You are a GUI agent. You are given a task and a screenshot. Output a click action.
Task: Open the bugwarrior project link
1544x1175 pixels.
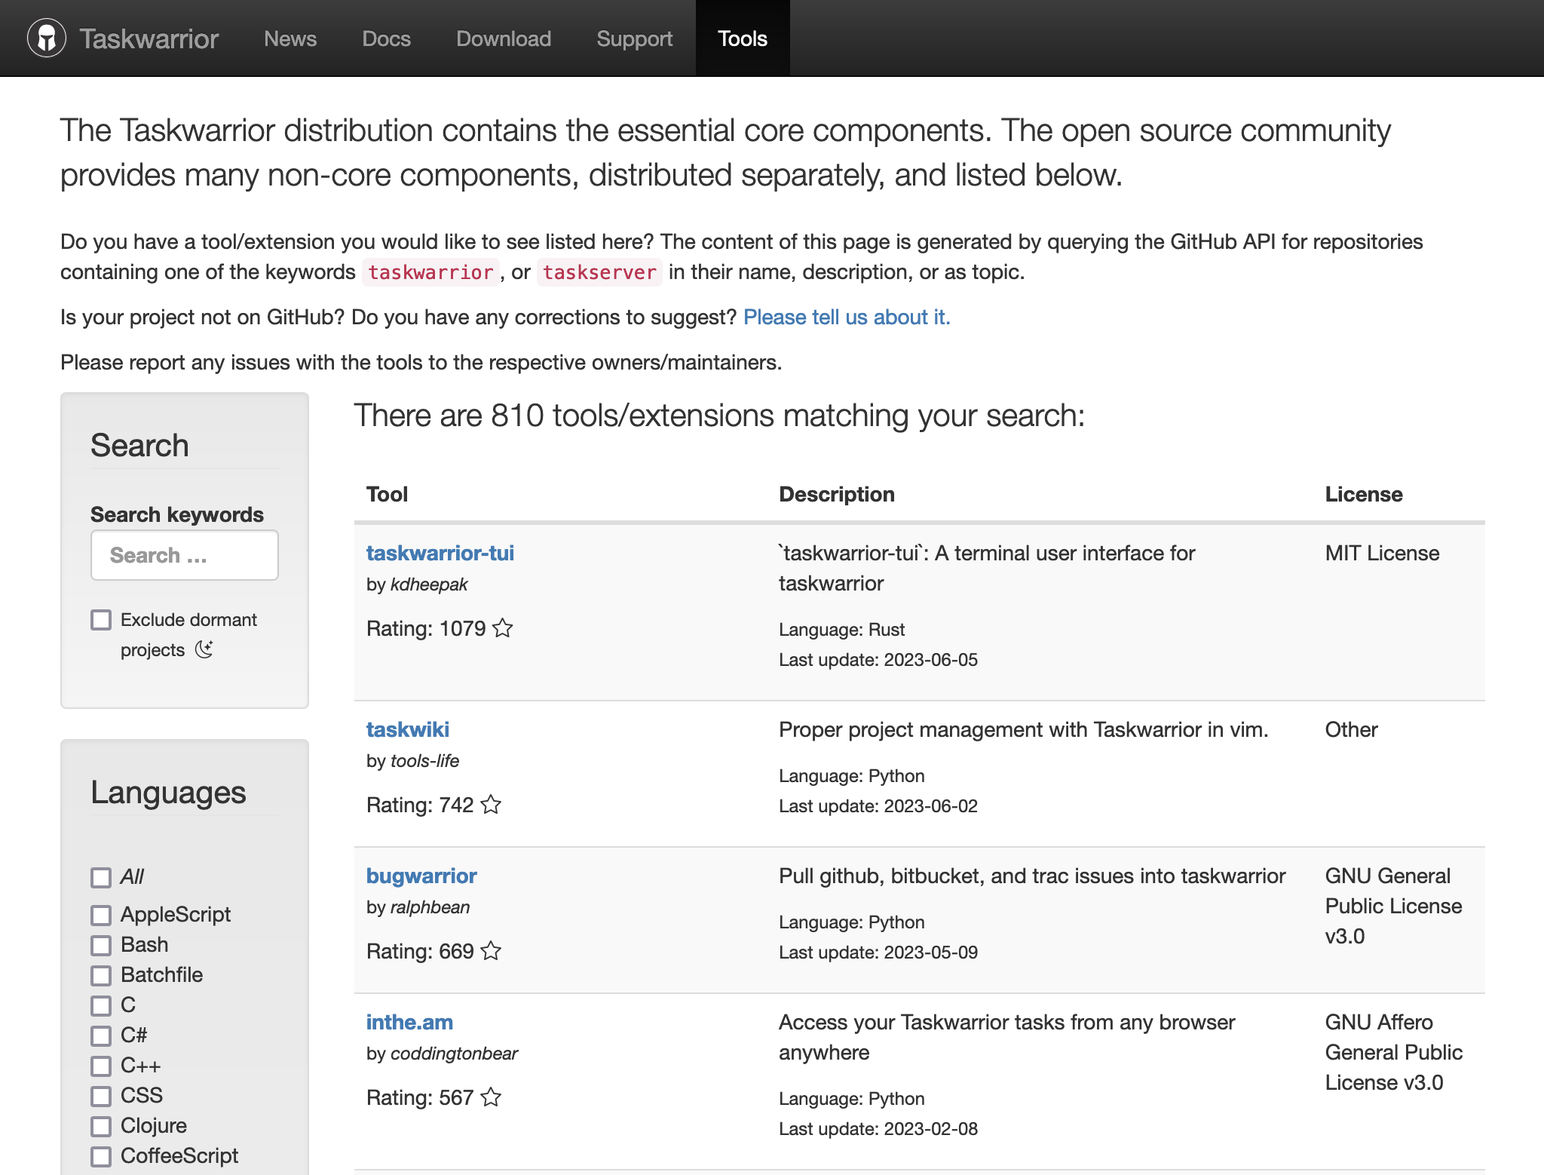(421, 876)
